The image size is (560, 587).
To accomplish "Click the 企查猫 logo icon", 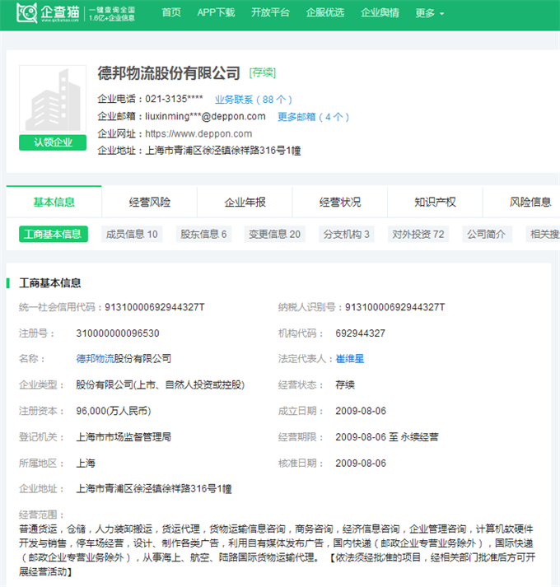I will coord(27,12).
